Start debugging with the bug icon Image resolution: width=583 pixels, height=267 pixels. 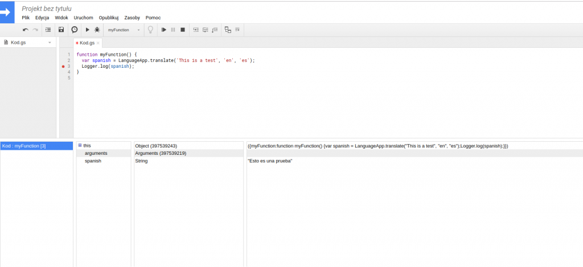point(97,30)
